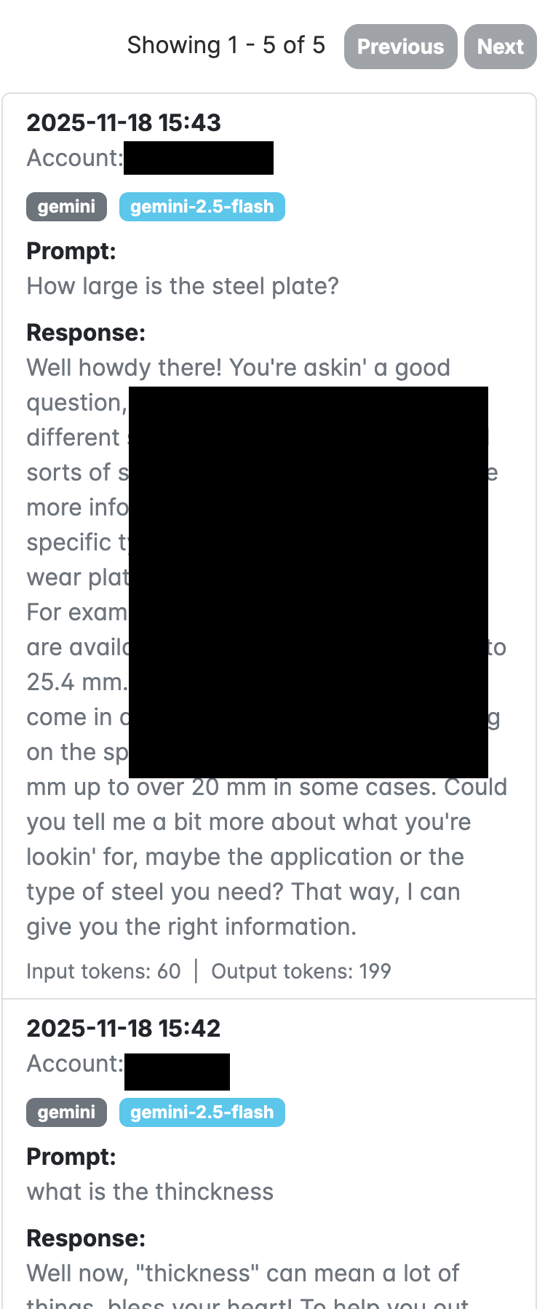Click the gemini-2.5-flash badge in the 15:43 entry

point(202,207)
